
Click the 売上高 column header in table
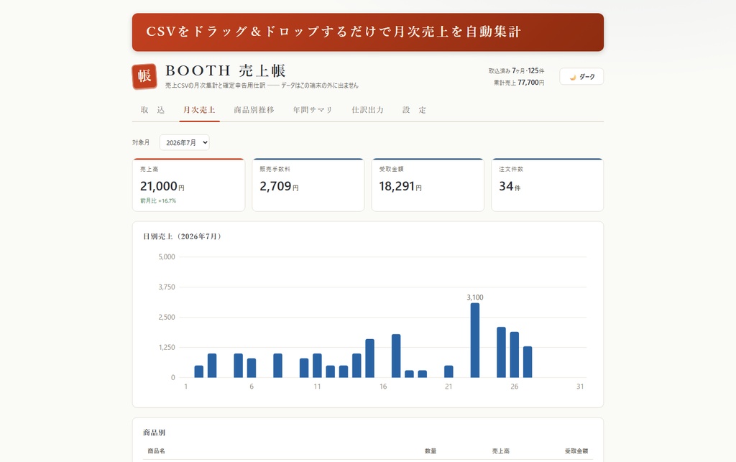click(500, 451)
